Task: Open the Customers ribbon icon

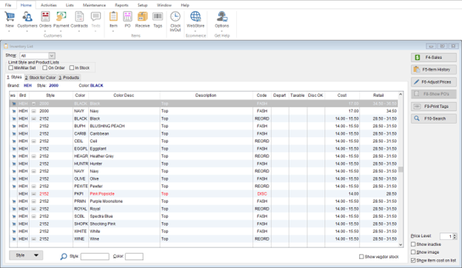Action: (x=27, y=17)
